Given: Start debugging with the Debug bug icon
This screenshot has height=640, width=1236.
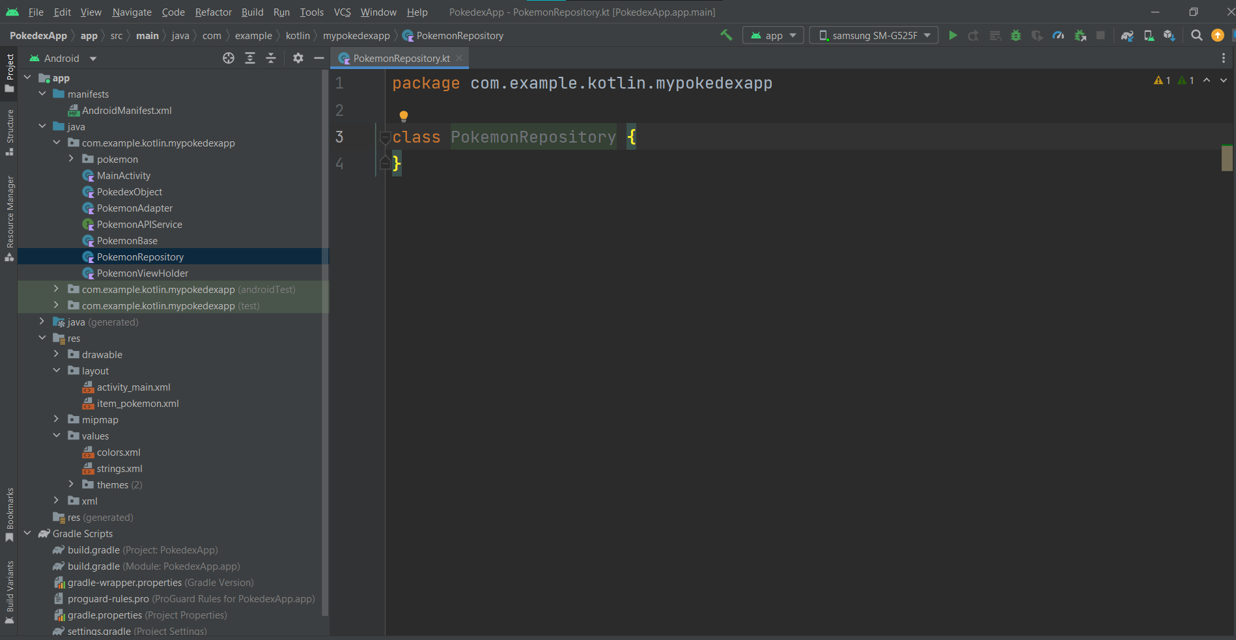Looking at the screenshot, I should [x=1015, y=36].
